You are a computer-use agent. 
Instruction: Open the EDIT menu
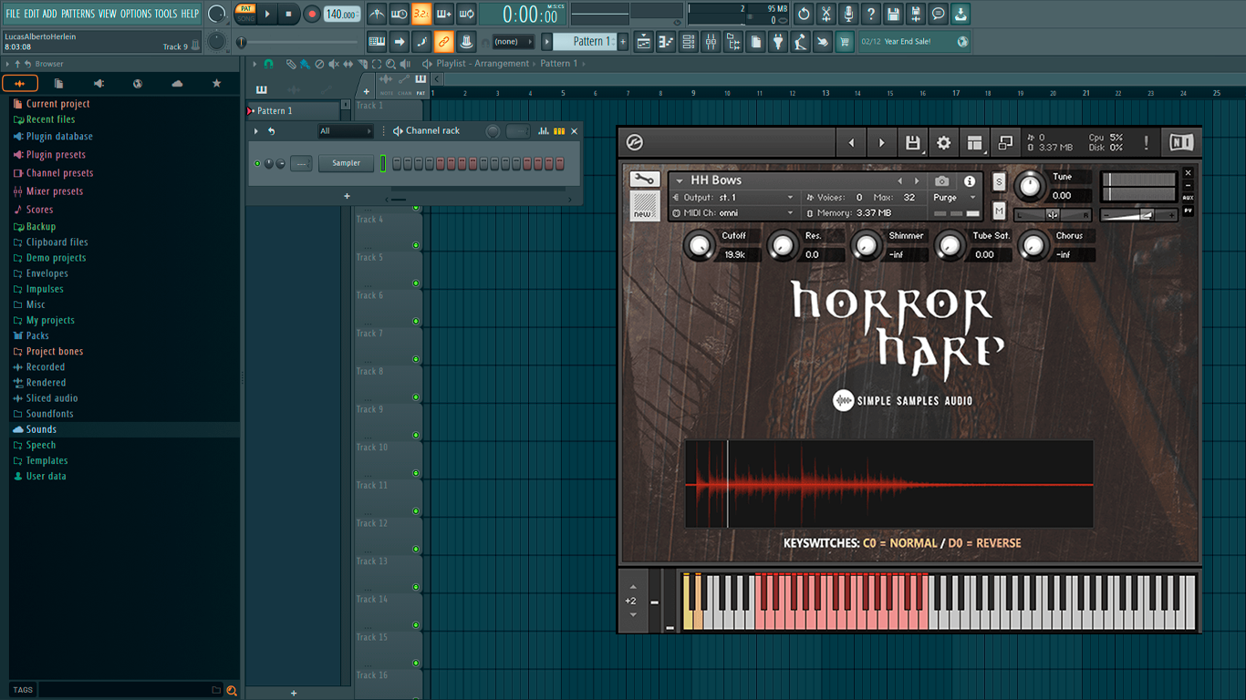32,14
